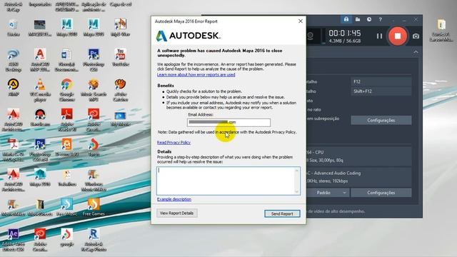Click the Send Report button

click(x=282, y=213)
